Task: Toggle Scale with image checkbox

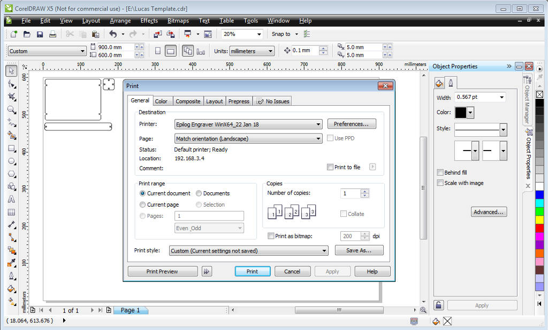Action: click(440, 183)
